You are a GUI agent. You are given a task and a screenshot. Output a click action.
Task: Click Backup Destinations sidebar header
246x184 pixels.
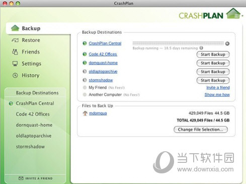click(x=37, y=93)
